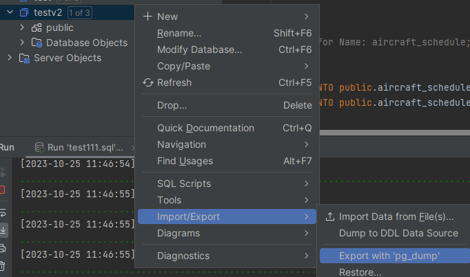Image resolution: width=470 pixels, height=277 pixels.
Task: Clear the console with the trash icon
Action: coord(3,266)
